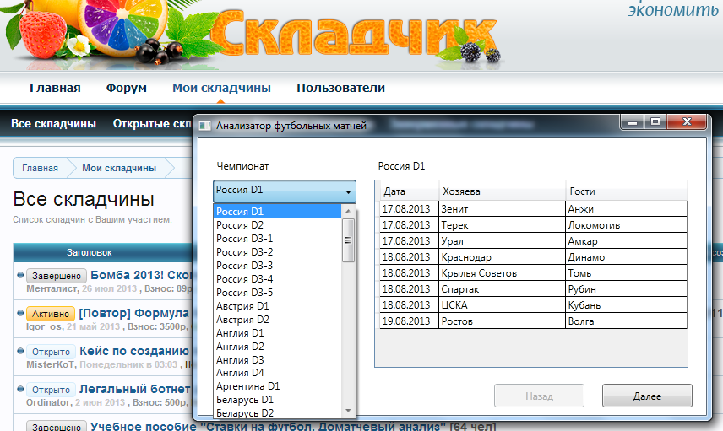Click status bullet beside "[Повтор] Формула" thread
The image size is (723, 431).
click(x=19, y=313)
